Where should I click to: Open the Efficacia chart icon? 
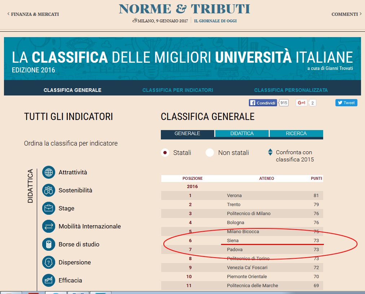point(49,280)
